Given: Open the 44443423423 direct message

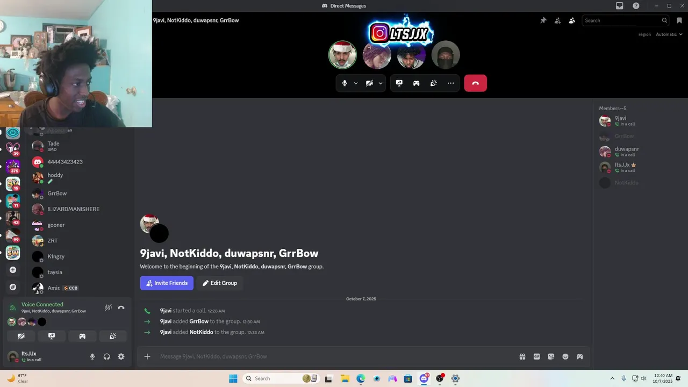Looking at the screenshot, I should point(81,162).
